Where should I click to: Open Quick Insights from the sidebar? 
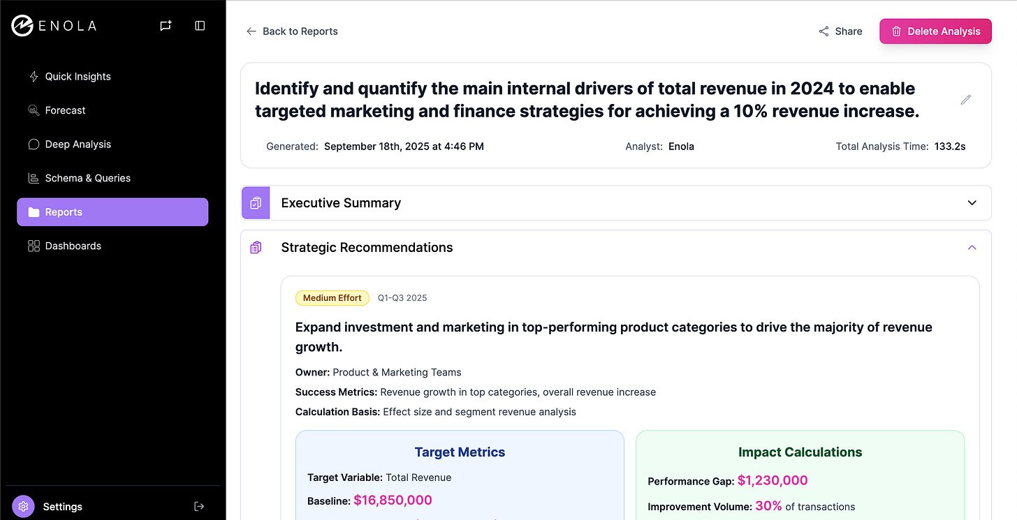[78, 77]
